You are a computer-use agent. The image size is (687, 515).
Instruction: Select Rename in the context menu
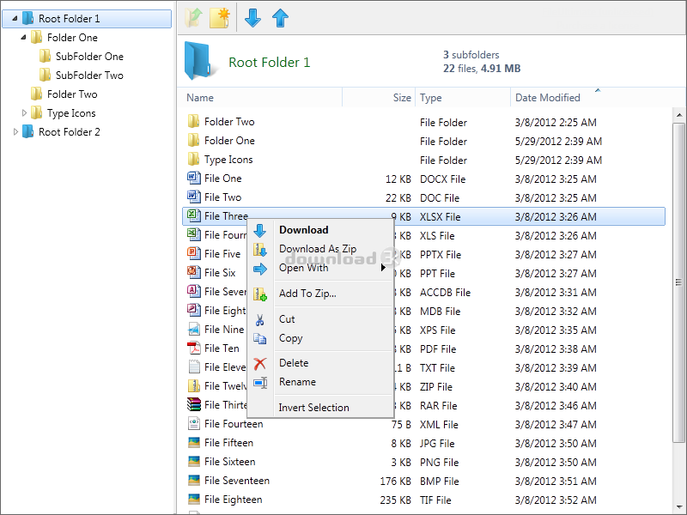tap(297, 382)
